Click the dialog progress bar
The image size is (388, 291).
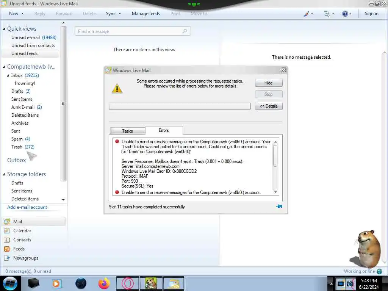coord(180,106)
